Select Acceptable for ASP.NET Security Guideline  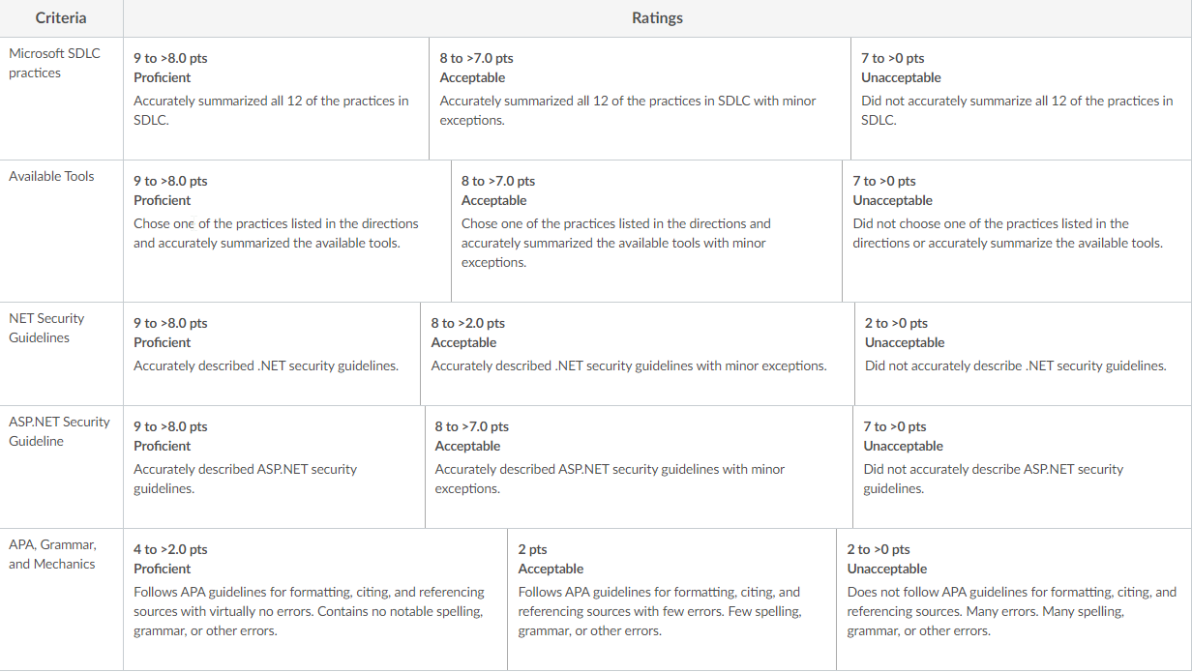[x=639, y=467]
